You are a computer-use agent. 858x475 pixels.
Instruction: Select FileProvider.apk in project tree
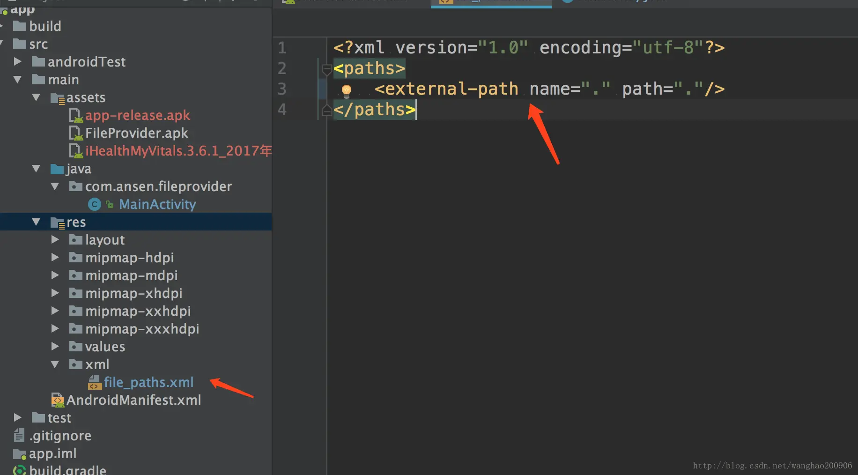coord(136,133)
